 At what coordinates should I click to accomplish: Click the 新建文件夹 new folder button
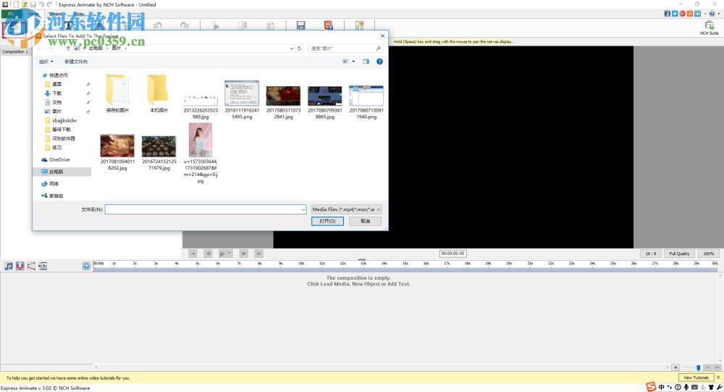point(76,62)
